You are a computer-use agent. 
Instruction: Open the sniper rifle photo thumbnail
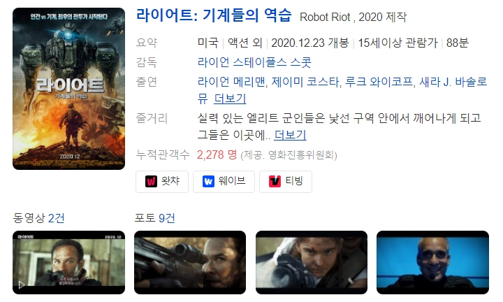(190, 262)
